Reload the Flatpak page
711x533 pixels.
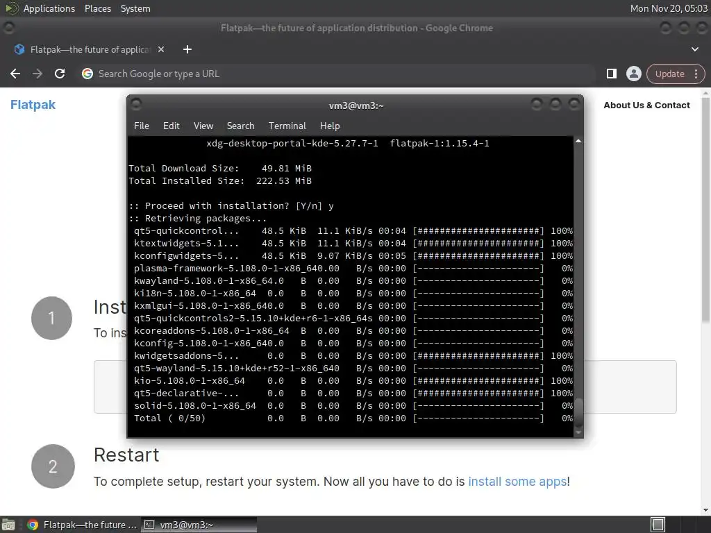[x=60, y=74]
